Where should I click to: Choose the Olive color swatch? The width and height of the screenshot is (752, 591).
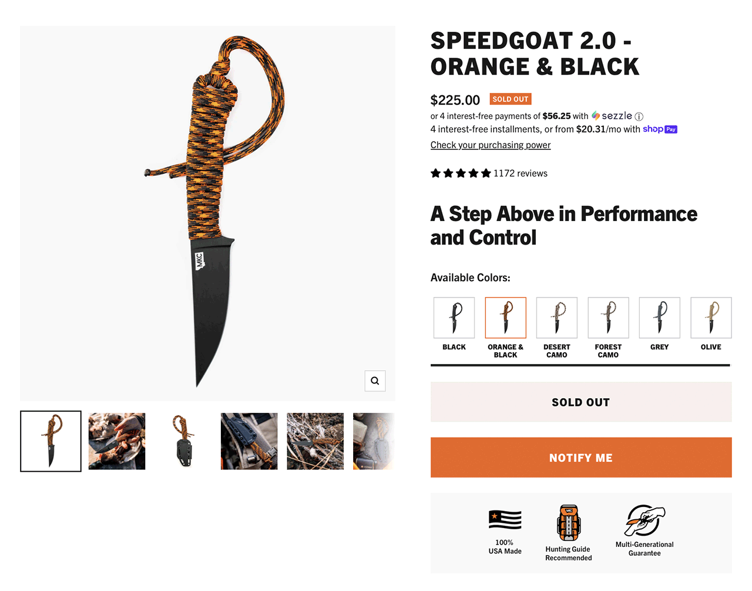click(711, 318)
